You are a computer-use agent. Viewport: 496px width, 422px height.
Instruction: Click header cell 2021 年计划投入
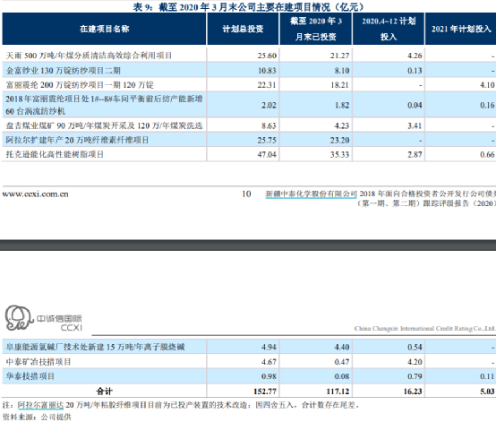coord(460,29)
